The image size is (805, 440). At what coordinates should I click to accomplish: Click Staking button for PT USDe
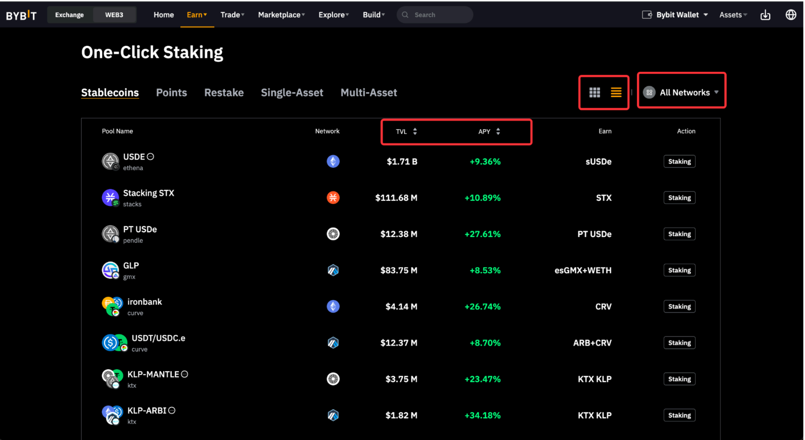679,234
